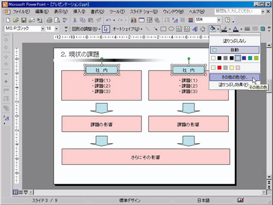Open その他の色 more colors dialog
The image size is (273, 205).
[235, 77]
